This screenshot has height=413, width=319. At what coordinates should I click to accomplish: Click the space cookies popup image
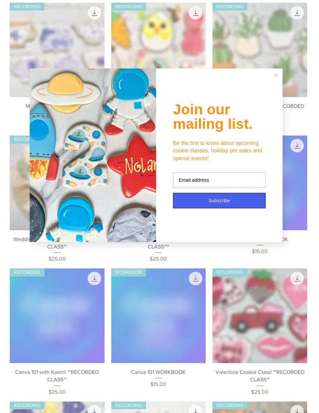[93, 155]
